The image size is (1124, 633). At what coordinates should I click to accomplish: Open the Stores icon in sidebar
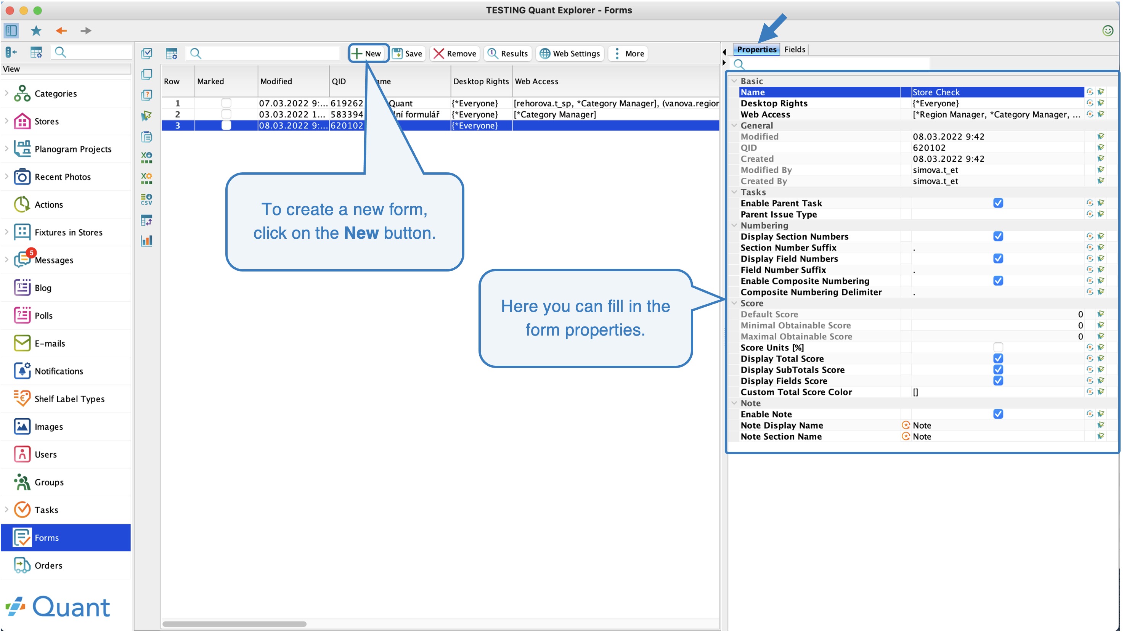click(x=22, y=121)
